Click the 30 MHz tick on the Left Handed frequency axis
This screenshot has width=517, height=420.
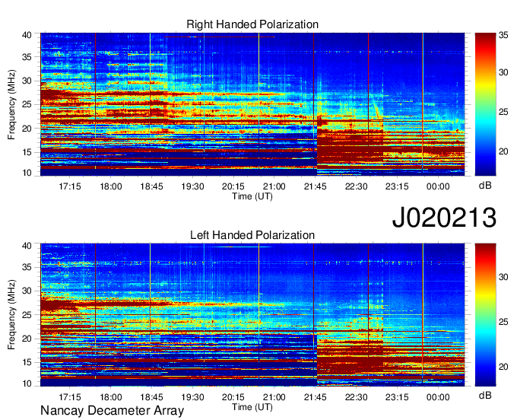coord(27,291)
